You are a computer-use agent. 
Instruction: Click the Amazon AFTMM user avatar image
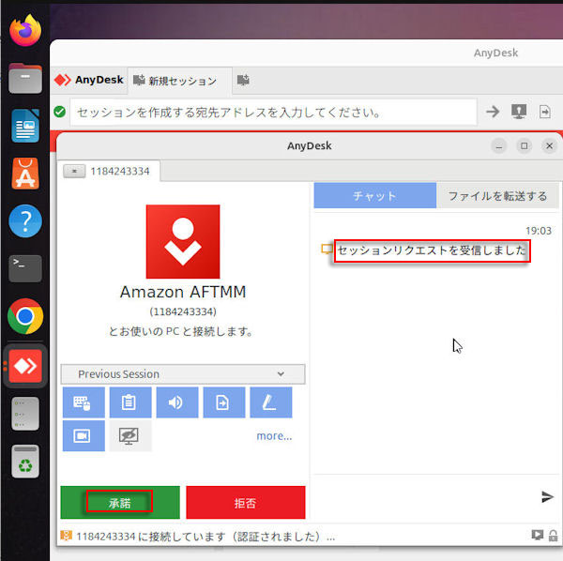[x=183, y=241]
